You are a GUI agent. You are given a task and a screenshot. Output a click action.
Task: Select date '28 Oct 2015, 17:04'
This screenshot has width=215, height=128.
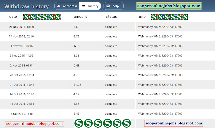(22, 75)
